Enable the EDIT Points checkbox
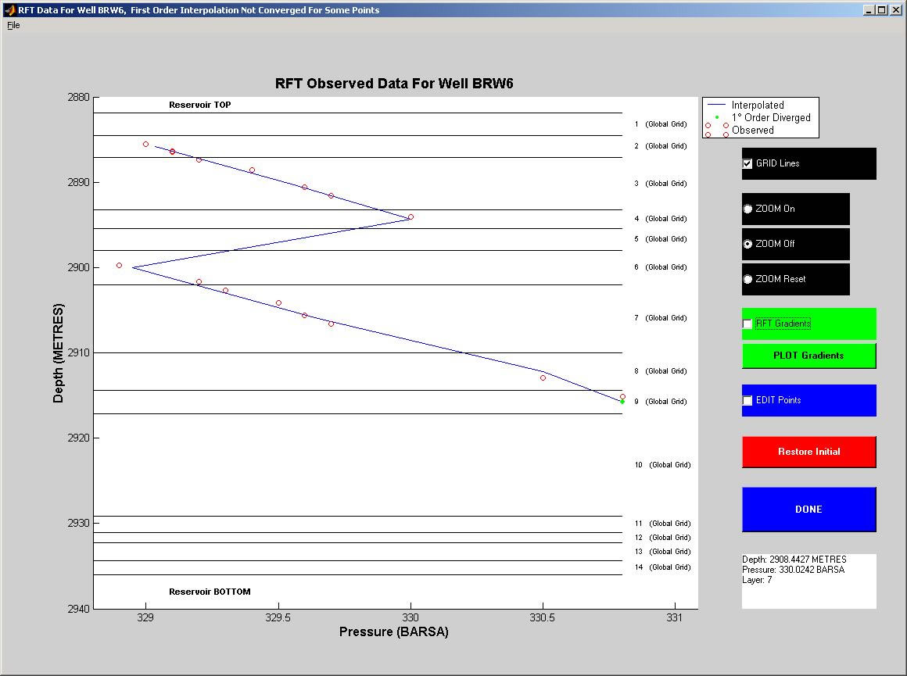Image resolution: width=907 pixels, height=676 pixels. point(747,400)
